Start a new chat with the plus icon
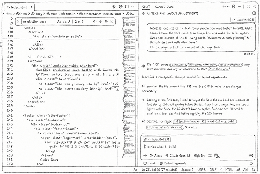Image resolution: width=260 pixels, height=174 pixels. [x=224, y=7]
